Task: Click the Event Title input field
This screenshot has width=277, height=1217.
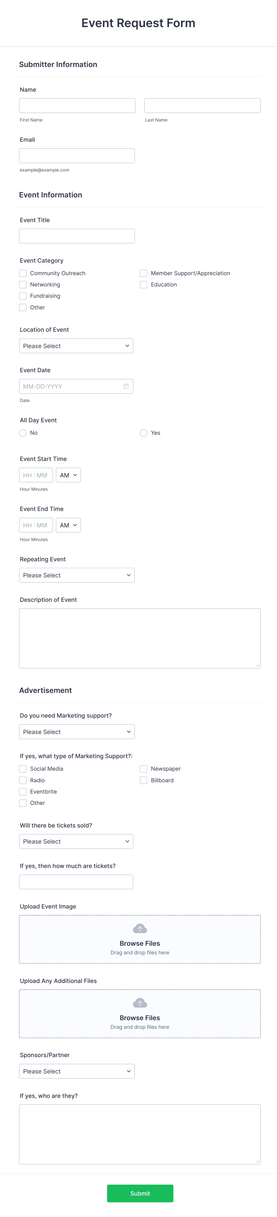Action: coord(77,236)
